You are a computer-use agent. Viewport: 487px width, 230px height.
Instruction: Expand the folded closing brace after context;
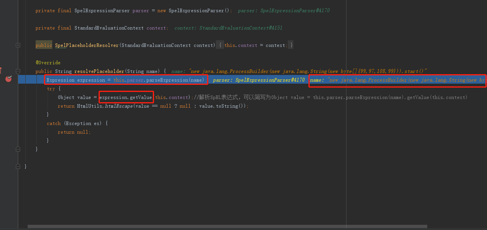point(291,45)
